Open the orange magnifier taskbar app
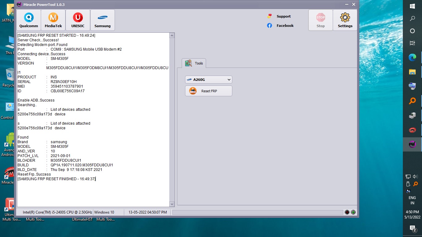The width and height of the screenshot is (422, 237). [412, 101]
